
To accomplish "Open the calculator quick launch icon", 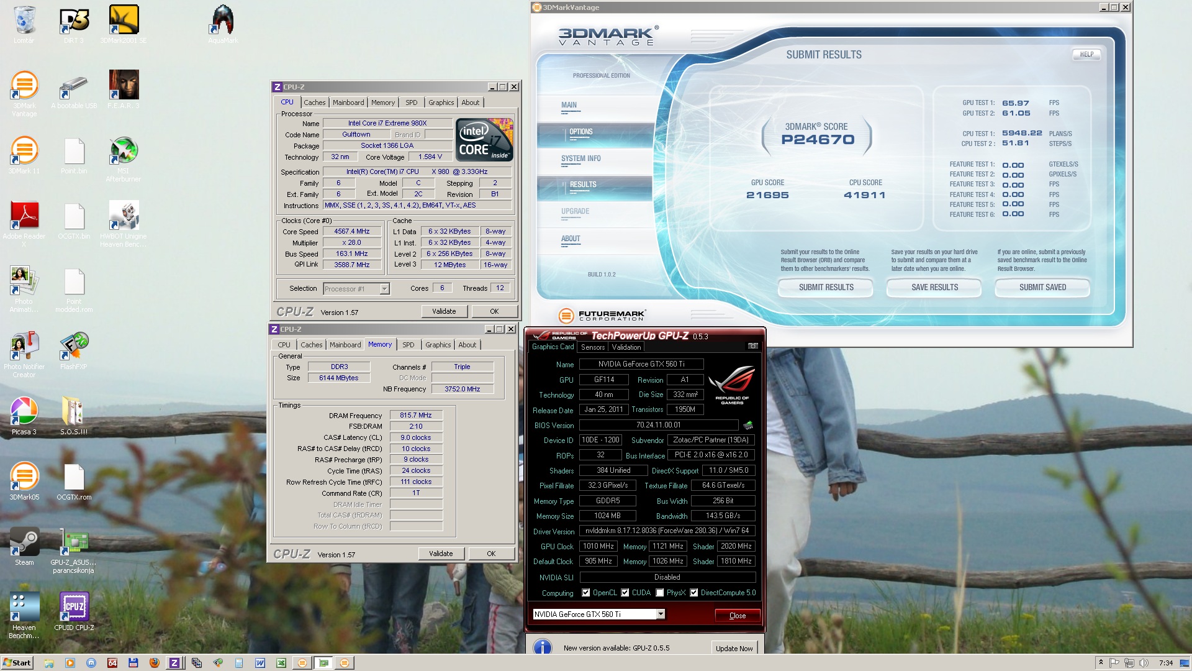I will (x=239, y=663).
